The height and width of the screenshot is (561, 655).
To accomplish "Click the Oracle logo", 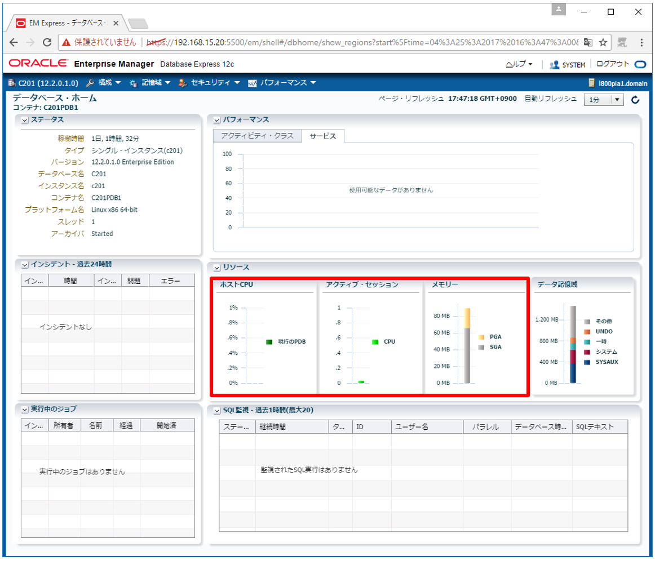I will (38, 63).
